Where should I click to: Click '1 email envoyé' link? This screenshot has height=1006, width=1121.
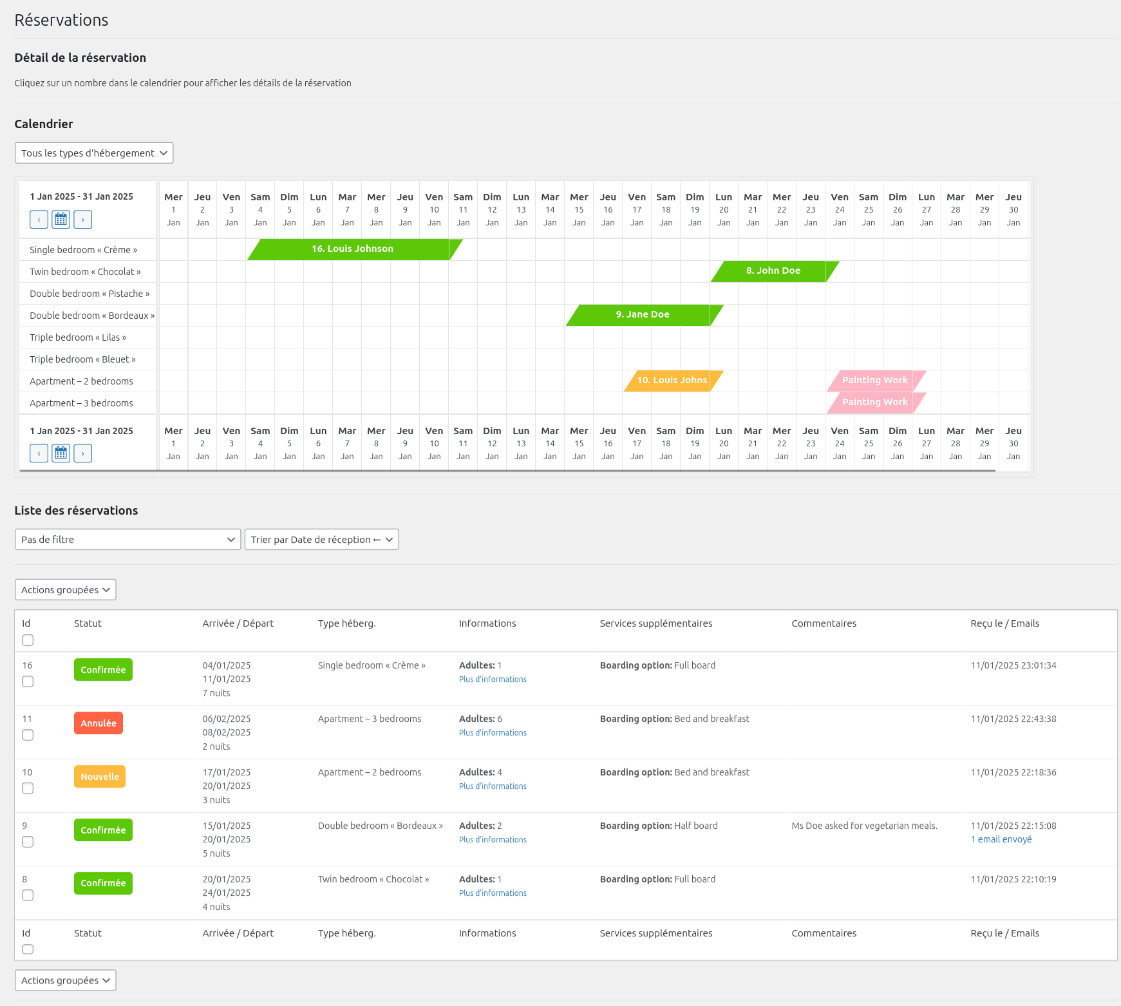[x=1001, y=840]
